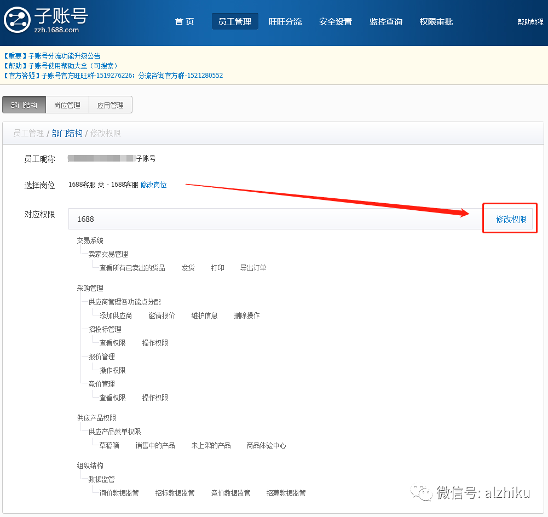Click 查看所有已卖出的货品 permission
Image resolution: width=548 pixels, height=517 pixels.
click(x=132, y=268)
